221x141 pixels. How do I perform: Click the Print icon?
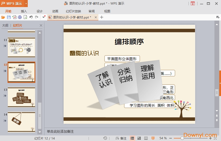coord(20,17)
